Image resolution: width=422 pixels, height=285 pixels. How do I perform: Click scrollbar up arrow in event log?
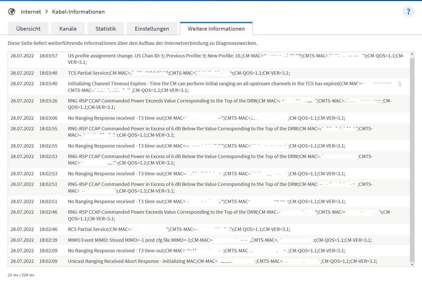click(x=412, y=55)
